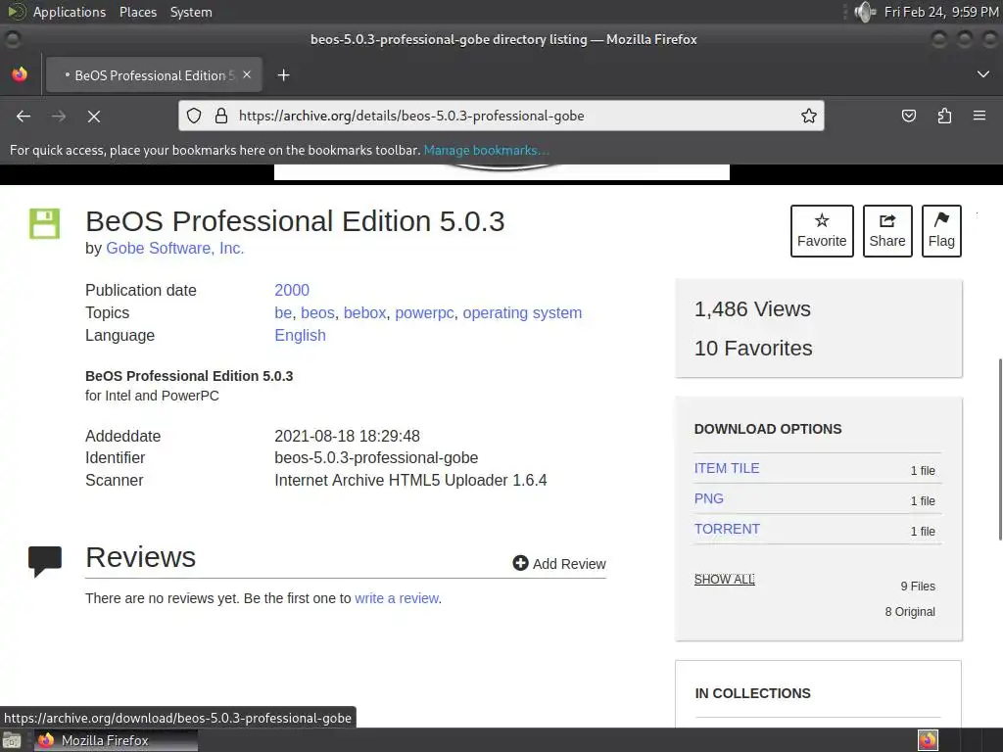Open the Places menu
This screenshot has width=1003, height=752.
point(138,12)
